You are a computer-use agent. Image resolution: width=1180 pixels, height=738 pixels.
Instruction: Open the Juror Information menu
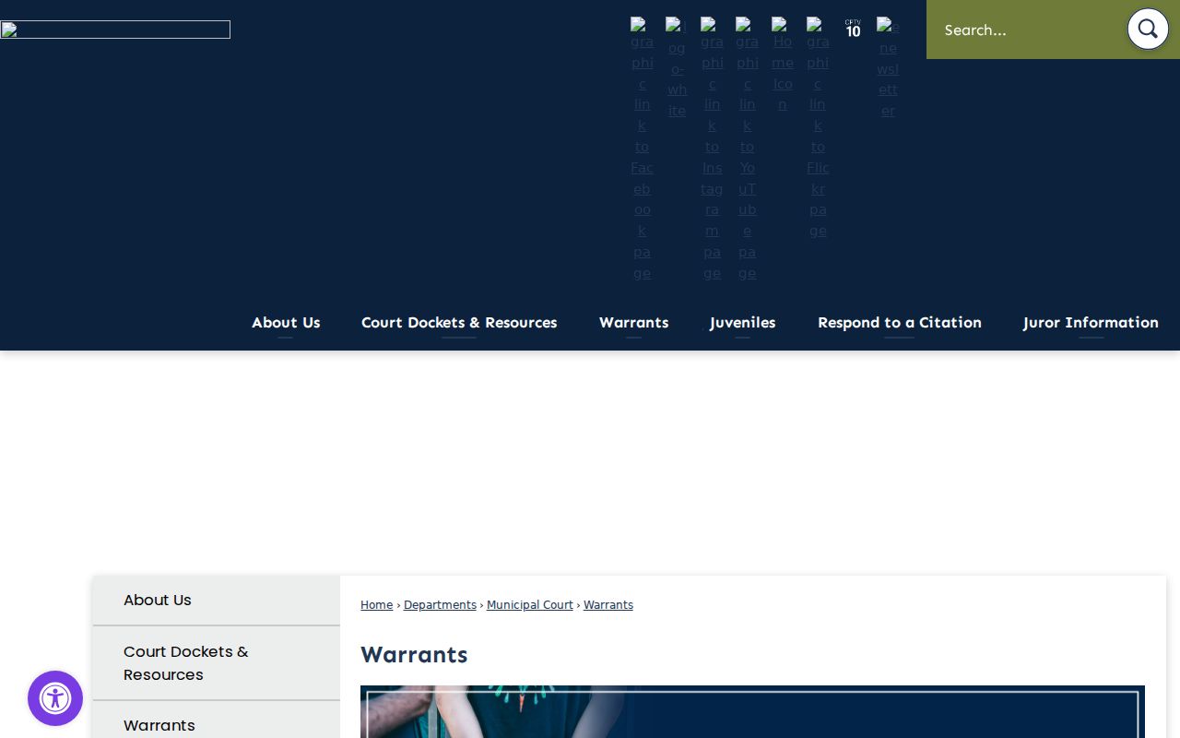point(1091,322)
